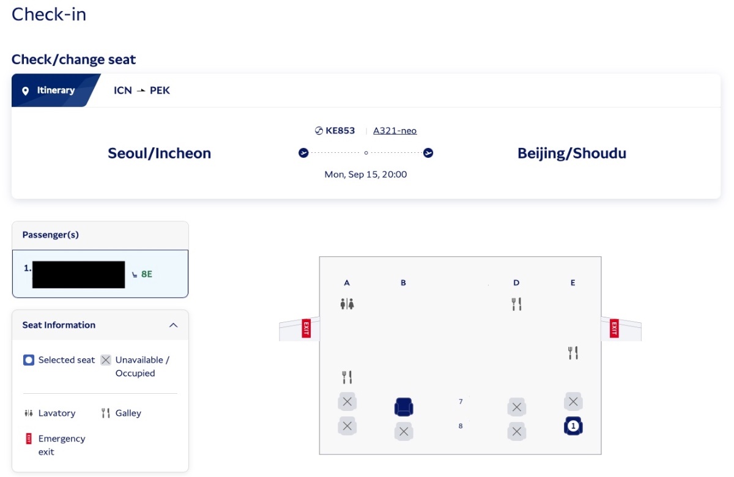Select passenger 1 with seat 8E
The width and height of the screenshot is (734, 477).
[x=100, y=274]
